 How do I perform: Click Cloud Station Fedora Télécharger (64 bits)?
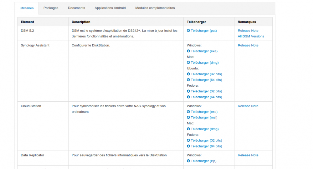206,146
